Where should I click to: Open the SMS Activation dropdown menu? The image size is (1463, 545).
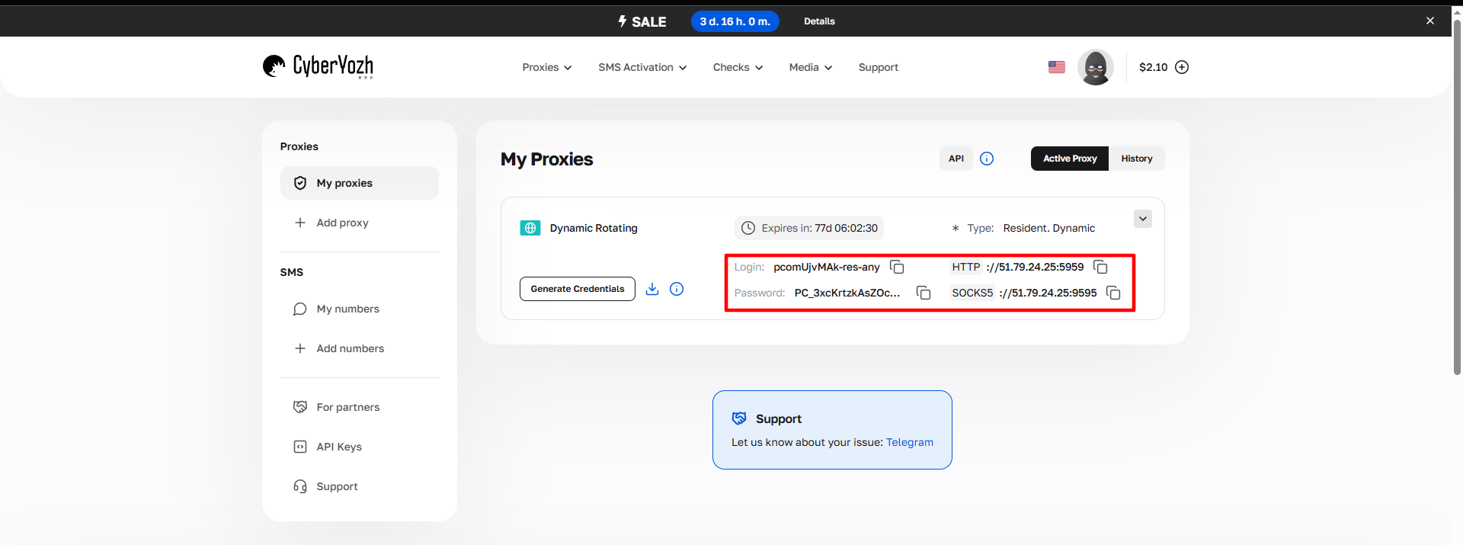tap(642, 67)
